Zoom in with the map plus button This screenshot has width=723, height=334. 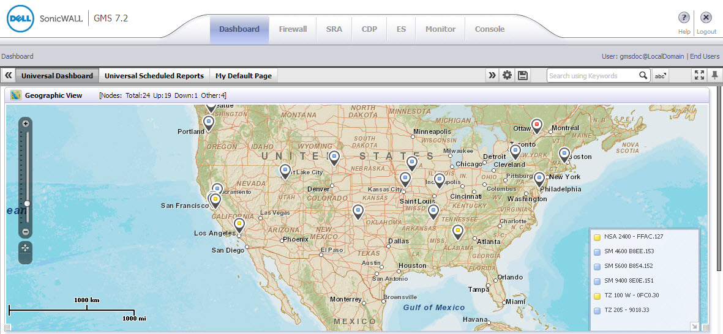pyautogui.click(x=26, y=124)
